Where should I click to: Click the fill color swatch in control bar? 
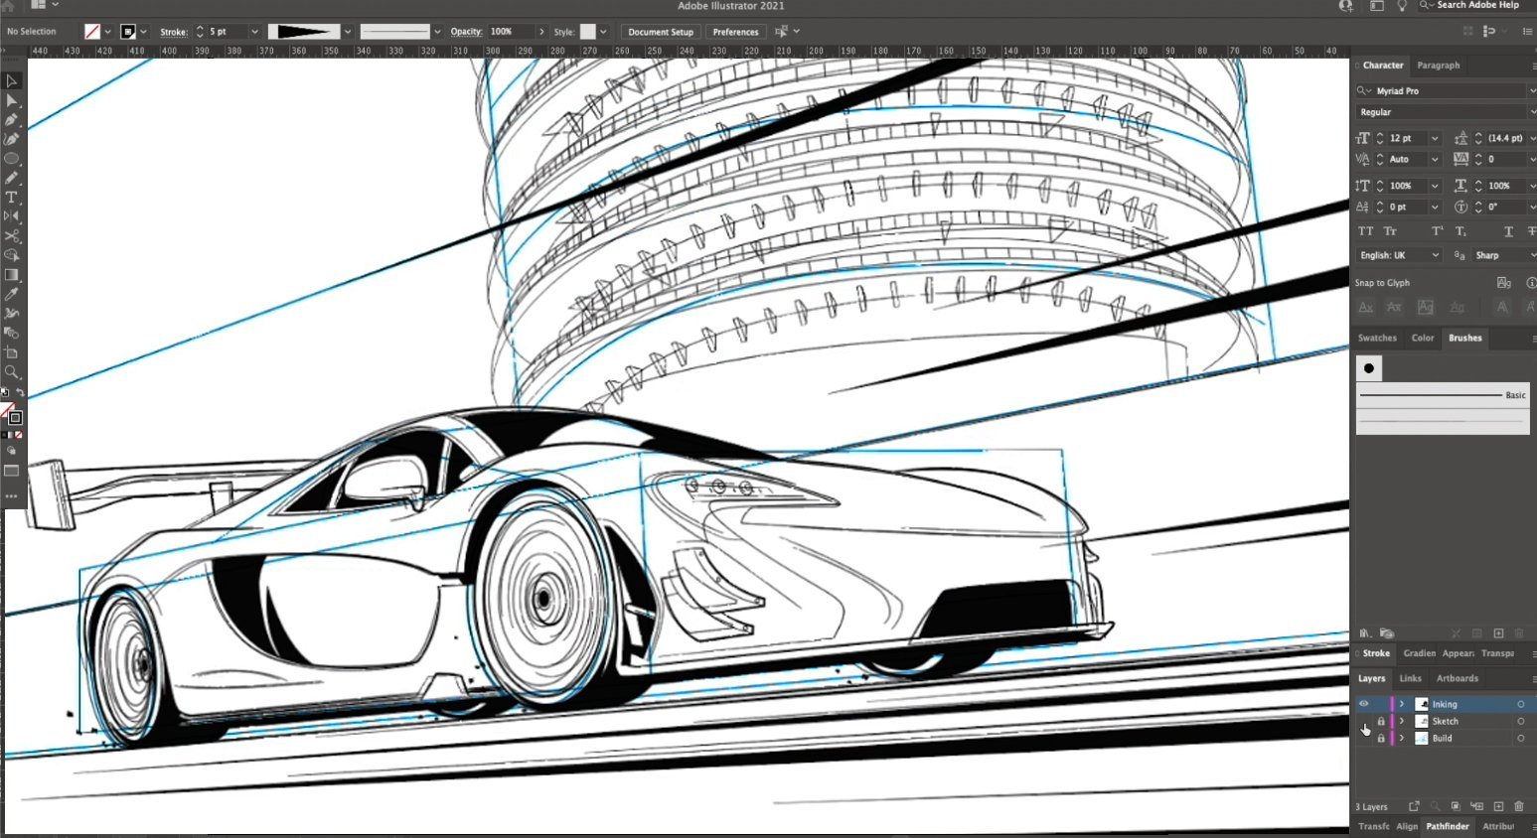[x=92, y=32]
